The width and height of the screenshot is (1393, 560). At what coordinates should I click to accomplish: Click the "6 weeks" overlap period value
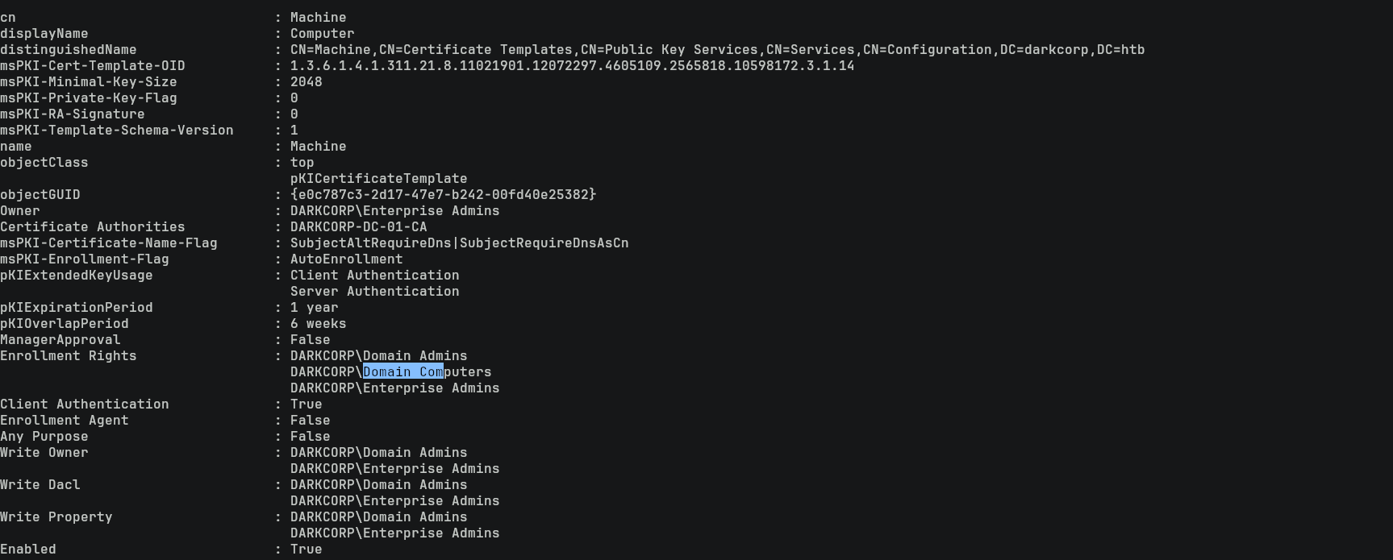coord(318,323)
